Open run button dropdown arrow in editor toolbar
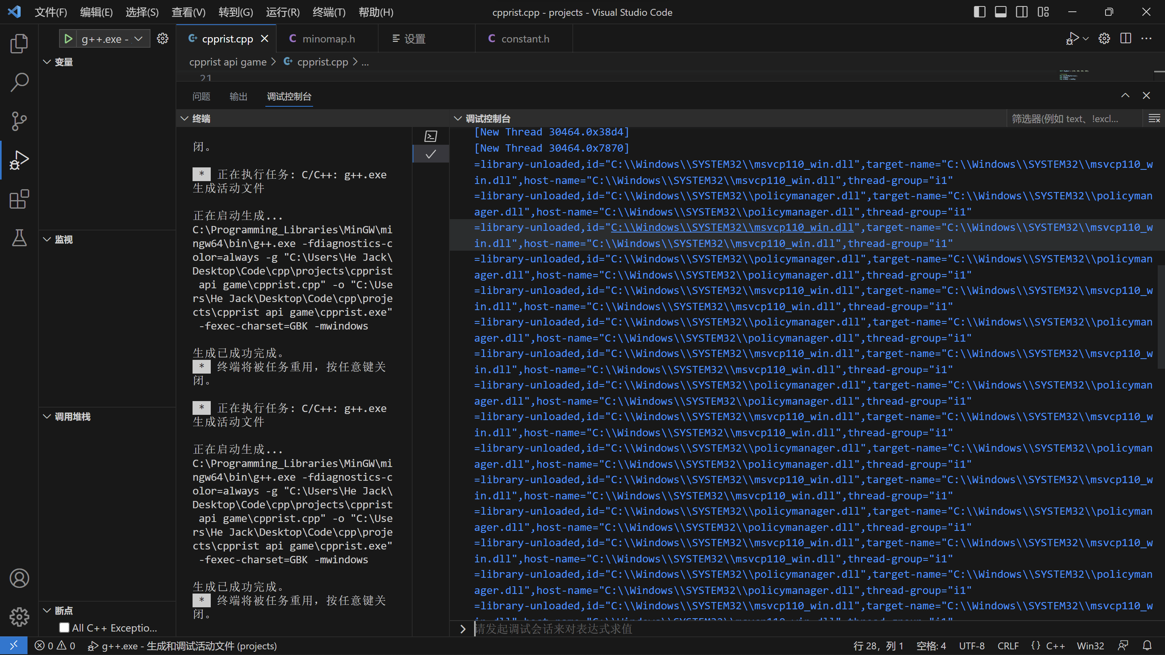Viewport: 1165px width, 655px height. click(x=1085, y=39)
